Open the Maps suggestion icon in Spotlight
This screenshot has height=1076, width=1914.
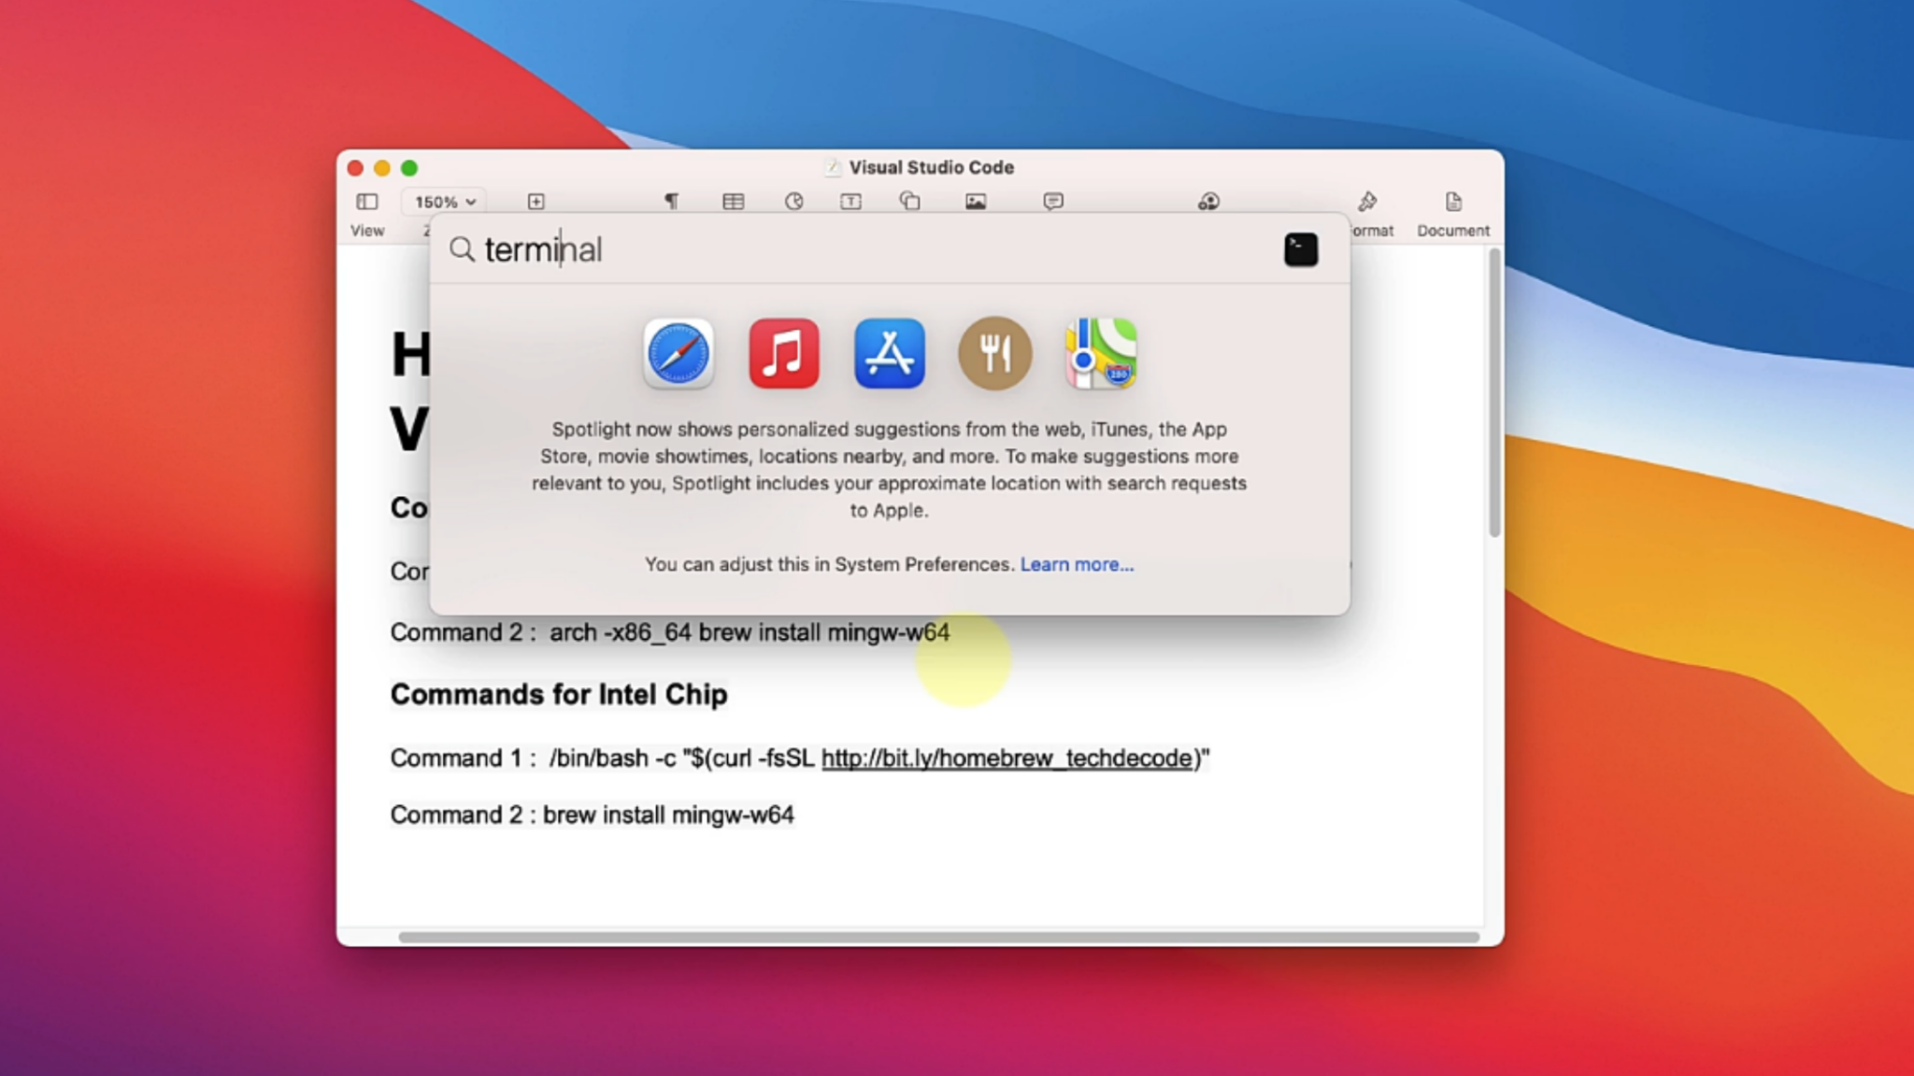coord(1101,354)
